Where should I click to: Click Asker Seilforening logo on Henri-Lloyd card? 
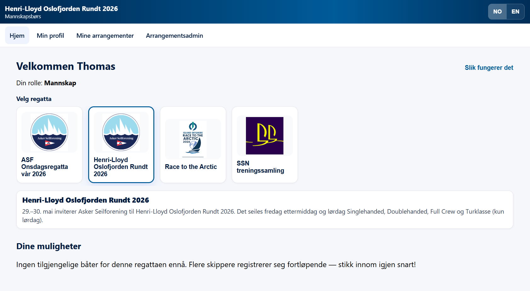121,132
